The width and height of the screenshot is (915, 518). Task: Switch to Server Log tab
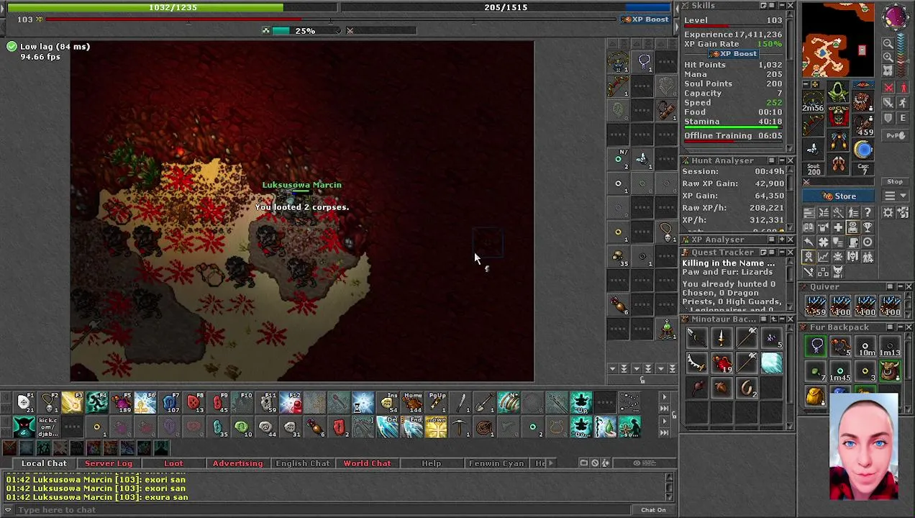(109, 463)
